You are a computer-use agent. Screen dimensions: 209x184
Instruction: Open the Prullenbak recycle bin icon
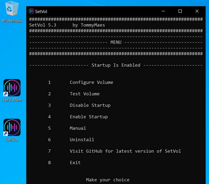tap(12, 8)
